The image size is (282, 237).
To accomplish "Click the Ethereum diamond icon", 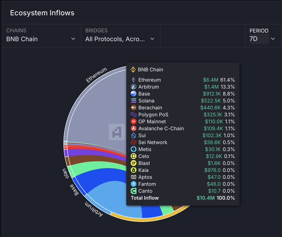I will 133,80.
